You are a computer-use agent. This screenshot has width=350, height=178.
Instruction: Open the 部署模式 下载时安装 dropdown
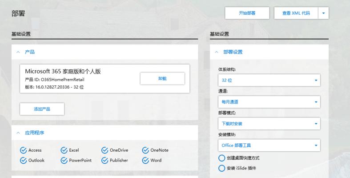269,124
